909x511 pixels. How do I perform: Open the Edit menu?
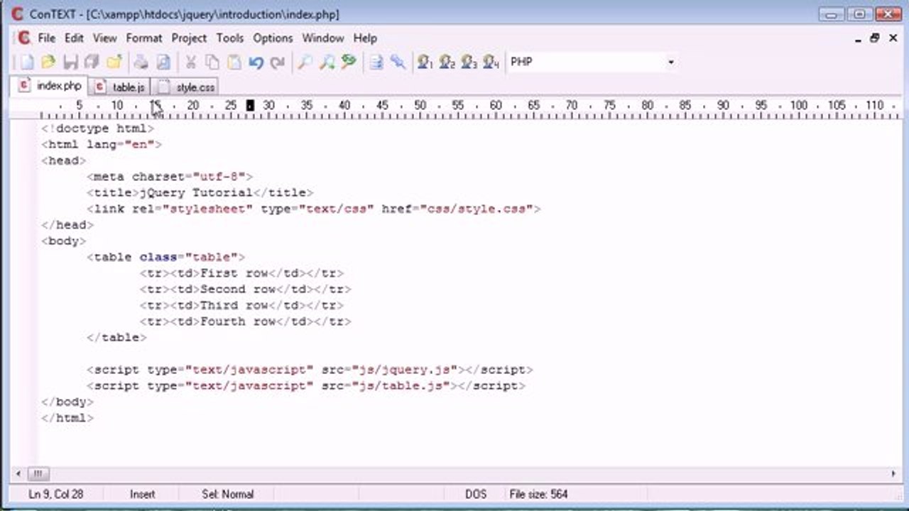tap(74, 38)
